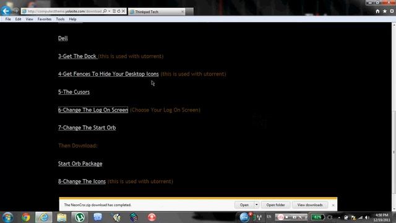The image size is (396, 223).
Task: Open the stacked books app in taskbar
Action: [x=134, y=217]
